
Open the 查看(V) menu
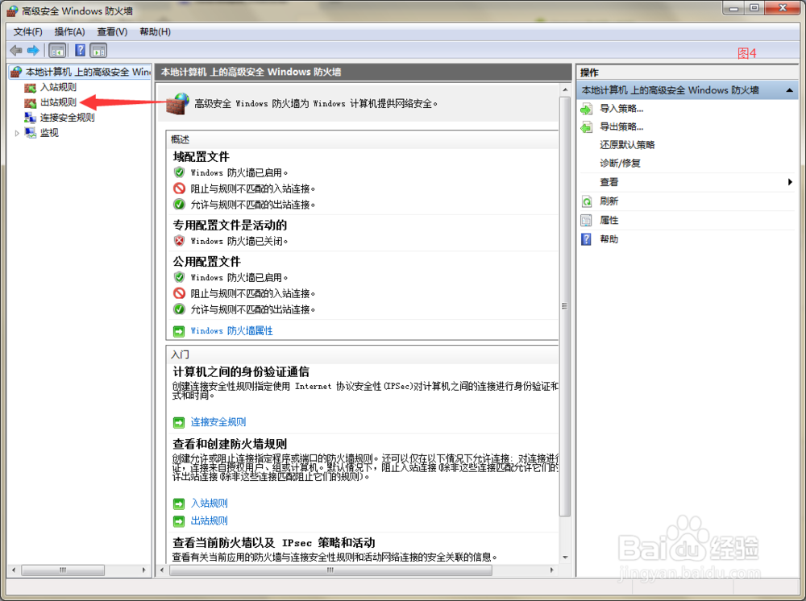pos(112,32)
